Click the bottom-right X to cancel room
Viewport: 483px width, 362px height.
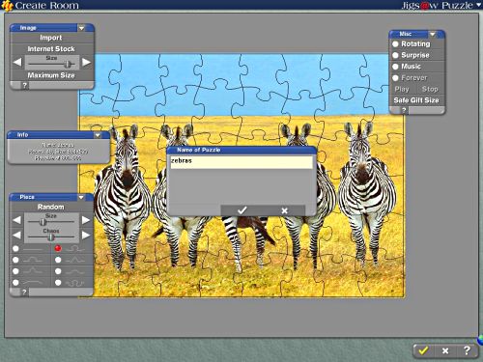tap(445, 350)
